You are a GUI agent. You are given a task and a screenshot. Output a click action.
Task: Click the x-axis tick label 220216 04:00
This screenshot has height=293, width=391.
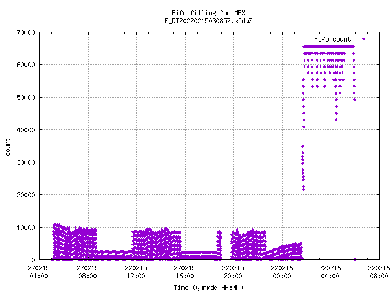click(331, 272)
